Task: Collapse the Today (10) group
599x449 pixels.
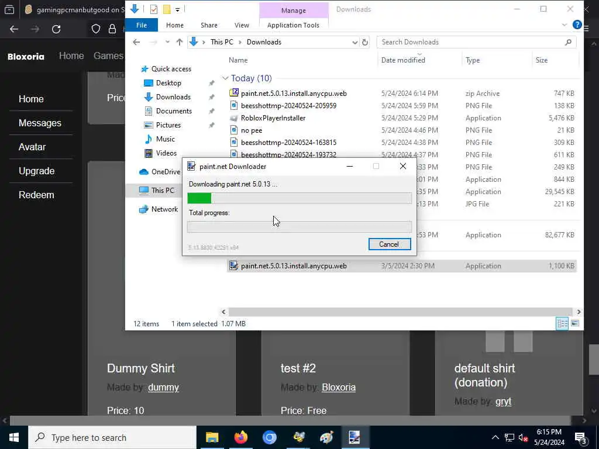Action: pyautogui.click(x=225, y=78)
